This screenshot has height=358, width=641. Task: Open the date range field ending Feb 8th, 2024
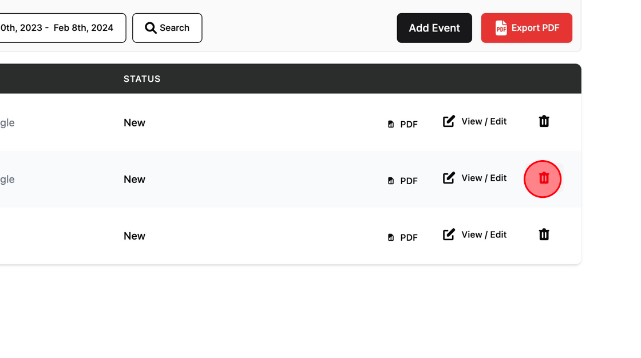[62, 28]
